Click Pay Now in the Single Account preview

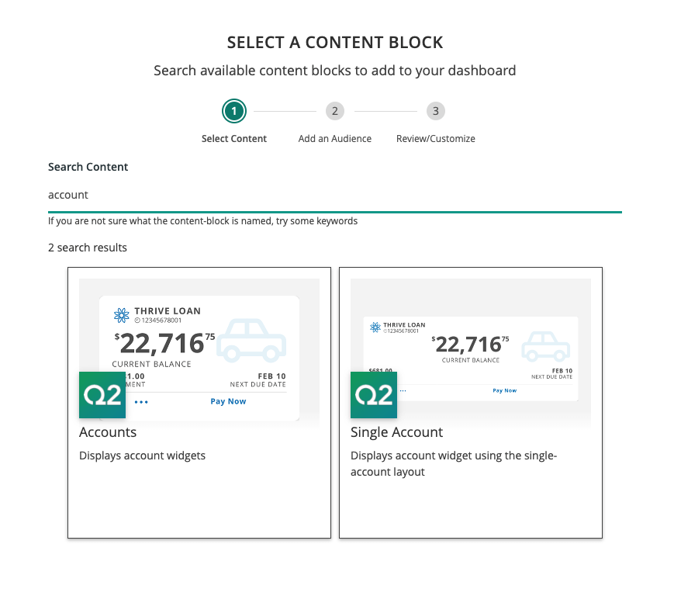point(505,390)
